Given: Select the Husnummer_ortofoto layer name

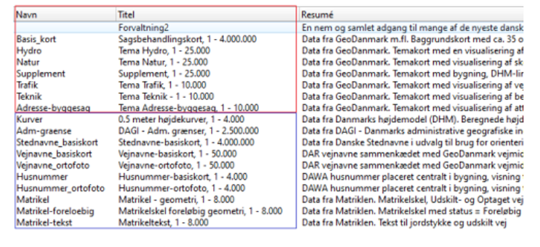Looking at the screenshot, I should pyautogui.click(x=60, y=188).
